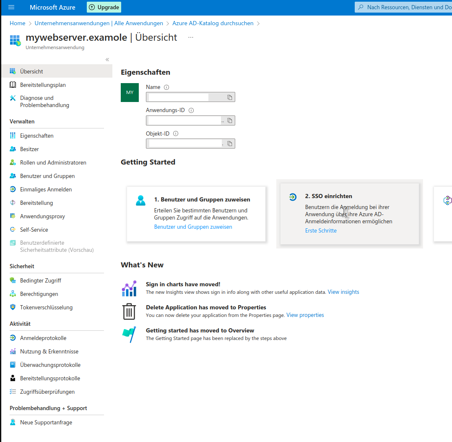Open the hamburger portal menu

point(11,7)
